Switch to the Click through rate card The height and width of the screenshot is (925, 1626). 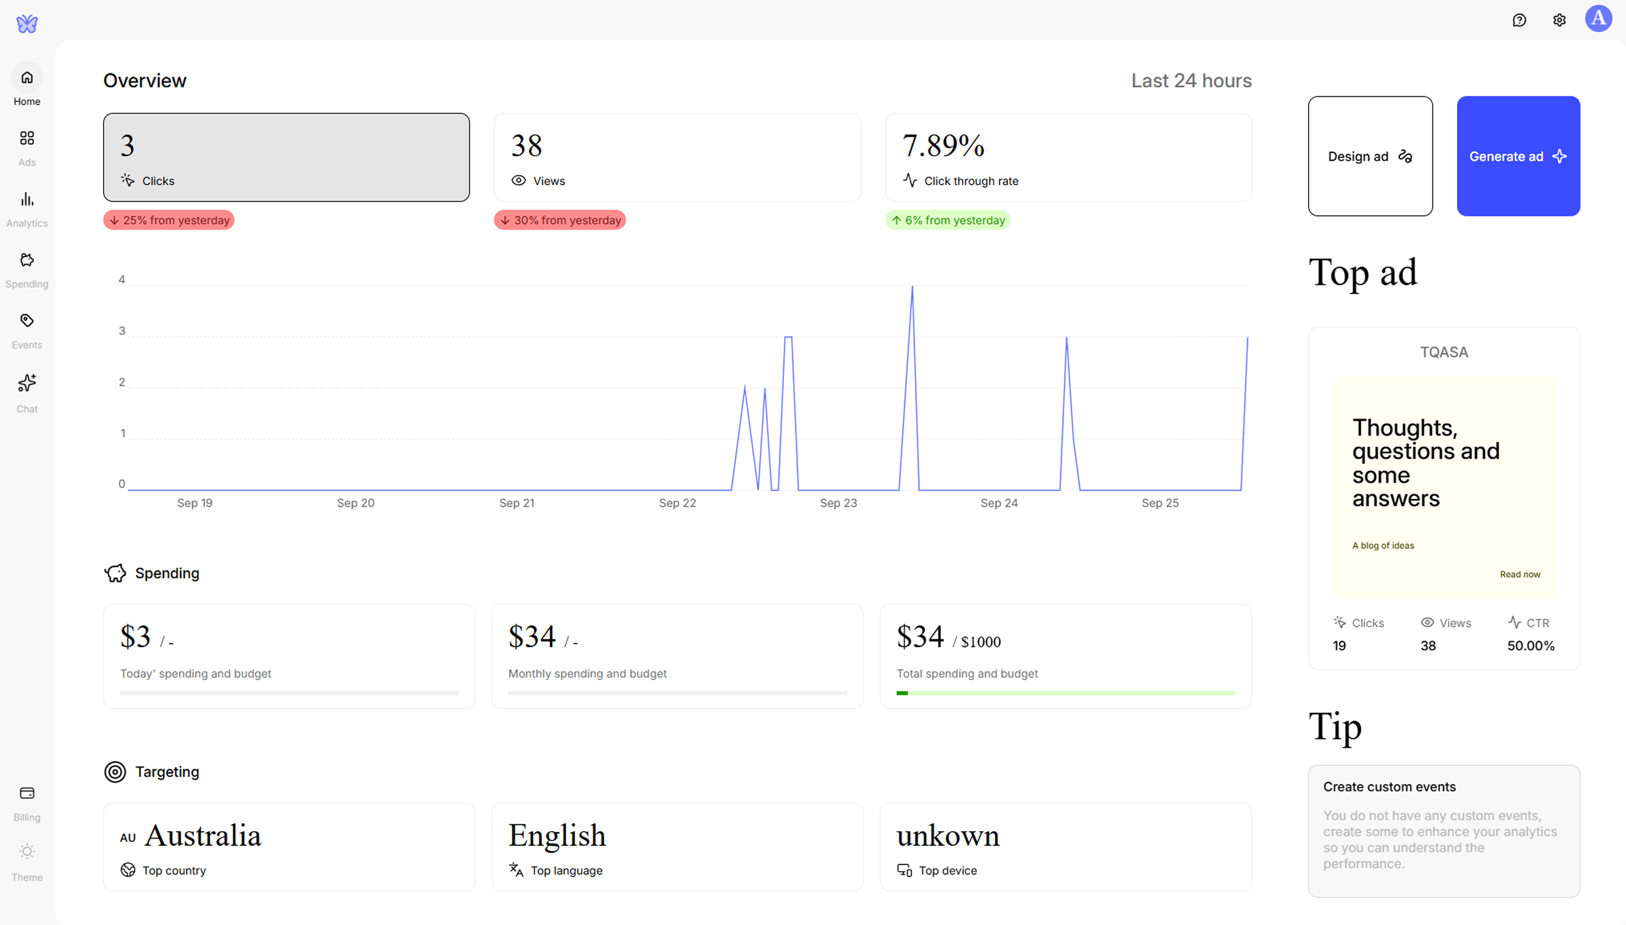point(1068,157)
